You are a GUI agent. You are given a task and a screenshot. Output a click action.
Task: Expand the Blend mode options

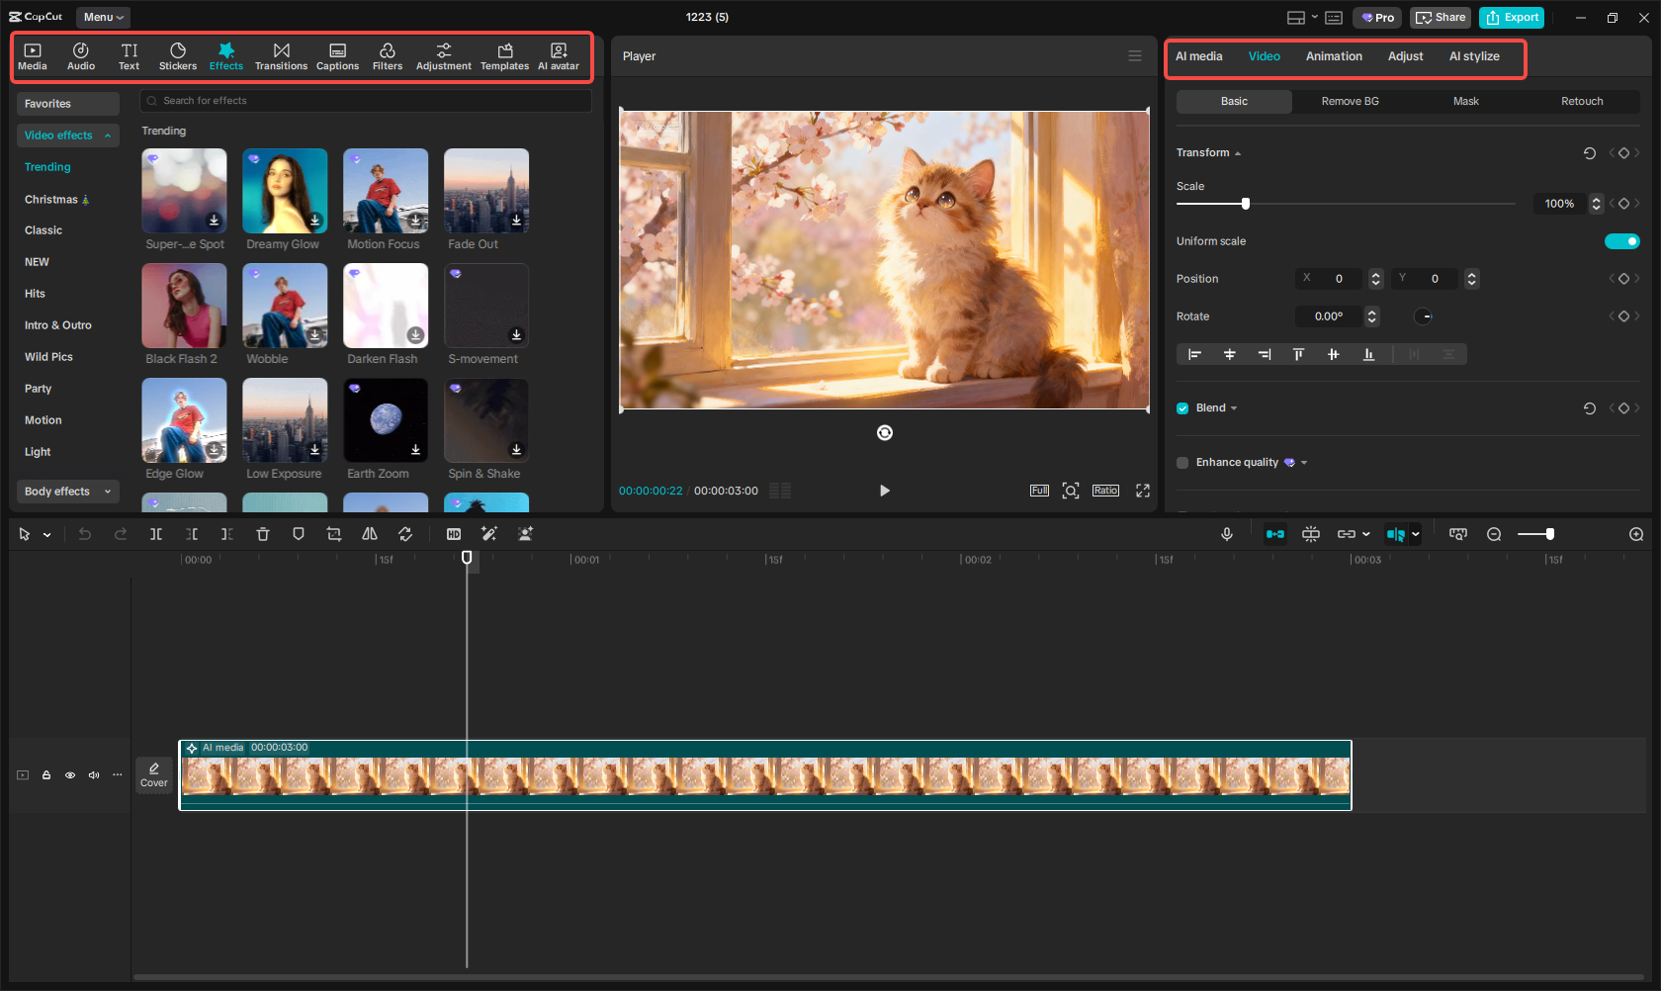point(1233,407)
